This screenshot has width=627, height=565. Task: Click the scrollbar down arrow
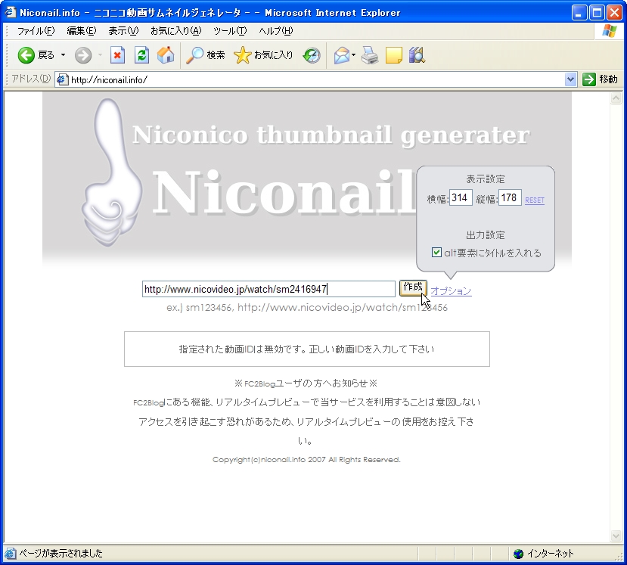tap(616, 536)
